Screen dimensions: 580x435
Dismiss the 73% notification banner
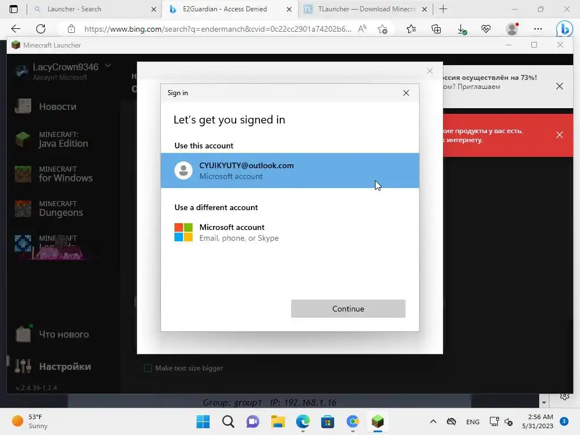click(559, 86)
